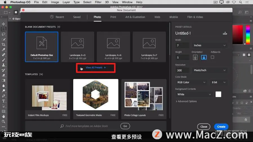253x142 pixels.
Task: Select the Type tool
Action: (x=3, y=101)
